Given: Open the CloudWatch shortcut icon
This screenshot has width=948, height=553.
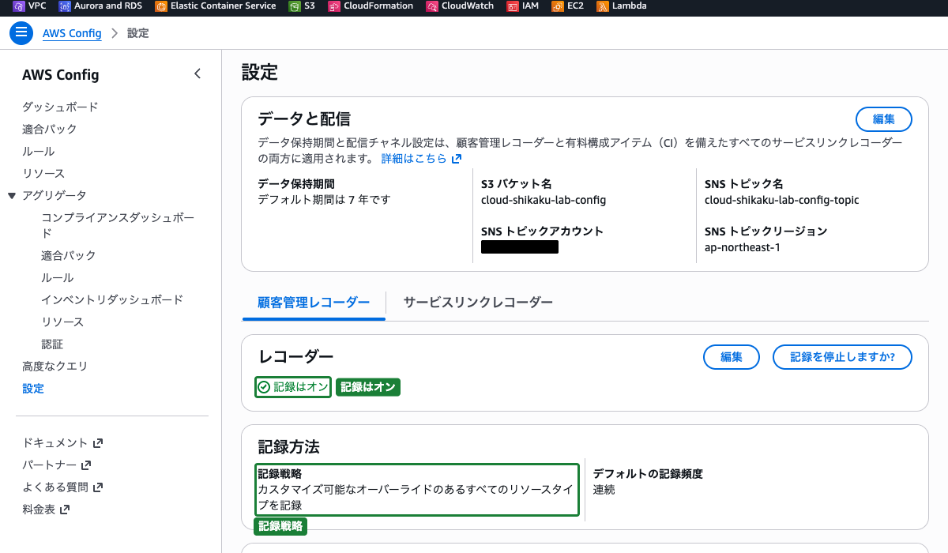Looking at the screenshot, I should [x=432, y=6].
